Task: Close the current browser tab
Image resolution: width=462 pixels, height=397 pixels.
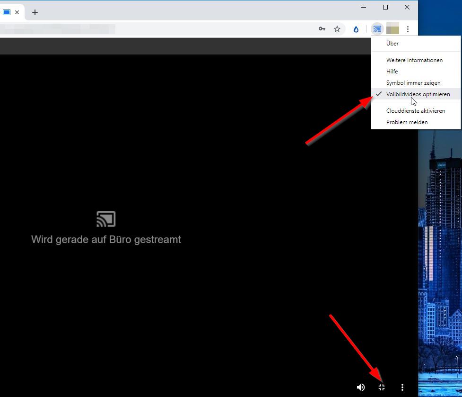Action: pyautogui.click(x=17, y=12)
